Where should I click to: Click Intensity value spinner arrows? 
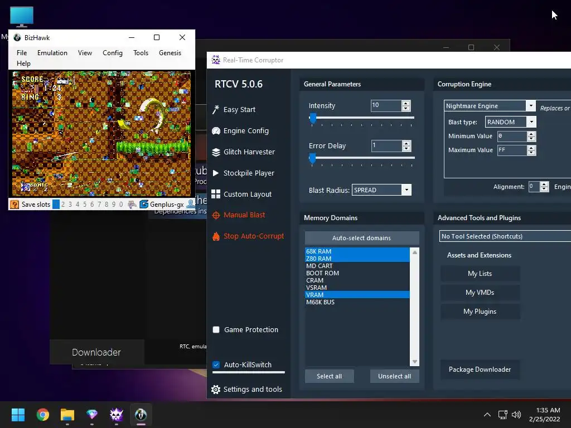[406, 105]
